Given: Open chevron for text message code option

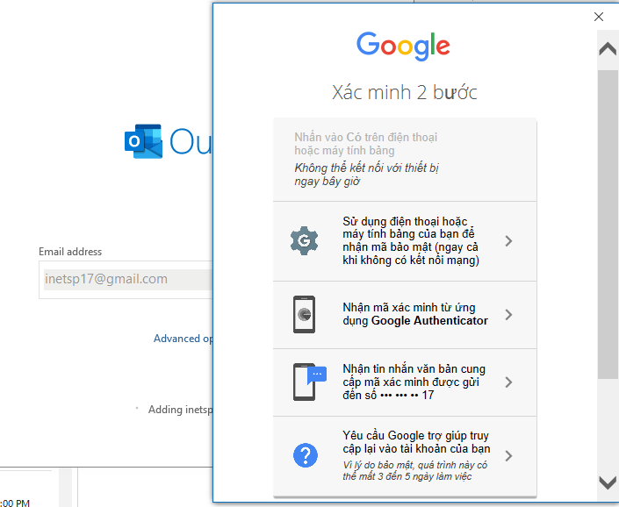Looking at the screenshot, I should 508,382.
